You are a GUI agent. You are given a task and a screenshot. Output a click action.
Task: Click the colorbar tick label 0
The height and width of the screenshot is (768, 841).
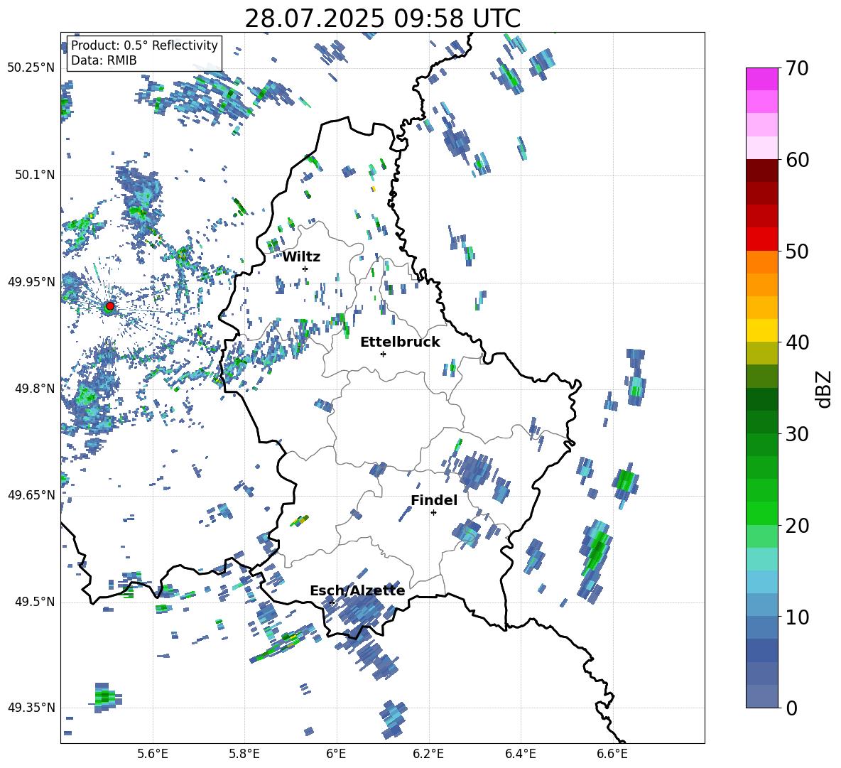(791, 708)
